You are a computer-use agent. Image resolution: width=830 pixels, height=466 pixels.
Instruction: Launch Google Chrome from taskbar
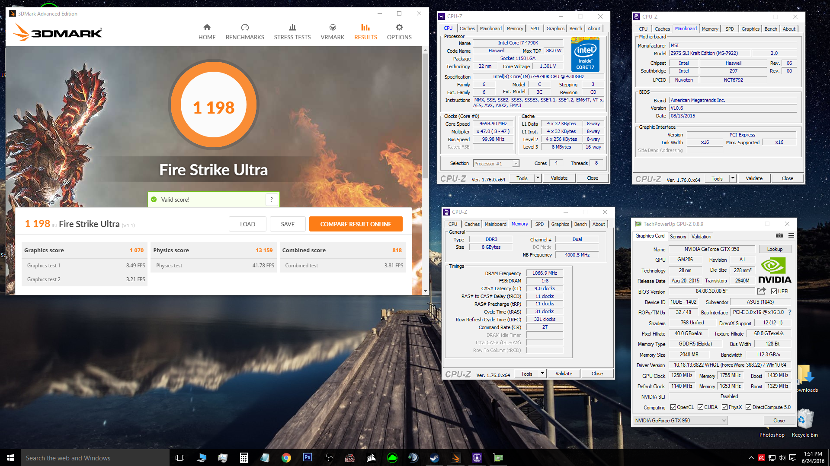(286, 458)
